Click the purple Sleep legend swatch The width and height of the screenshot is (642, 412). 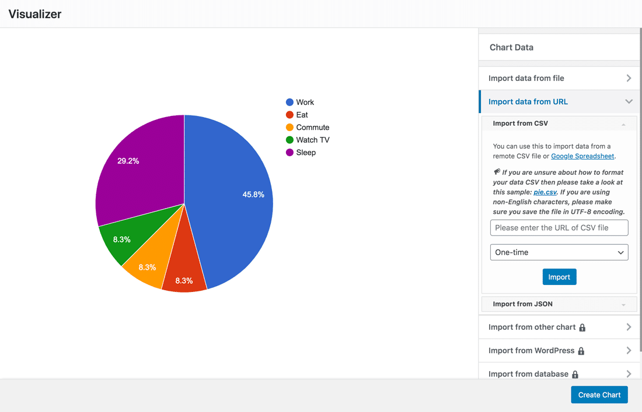coord(289,153)
